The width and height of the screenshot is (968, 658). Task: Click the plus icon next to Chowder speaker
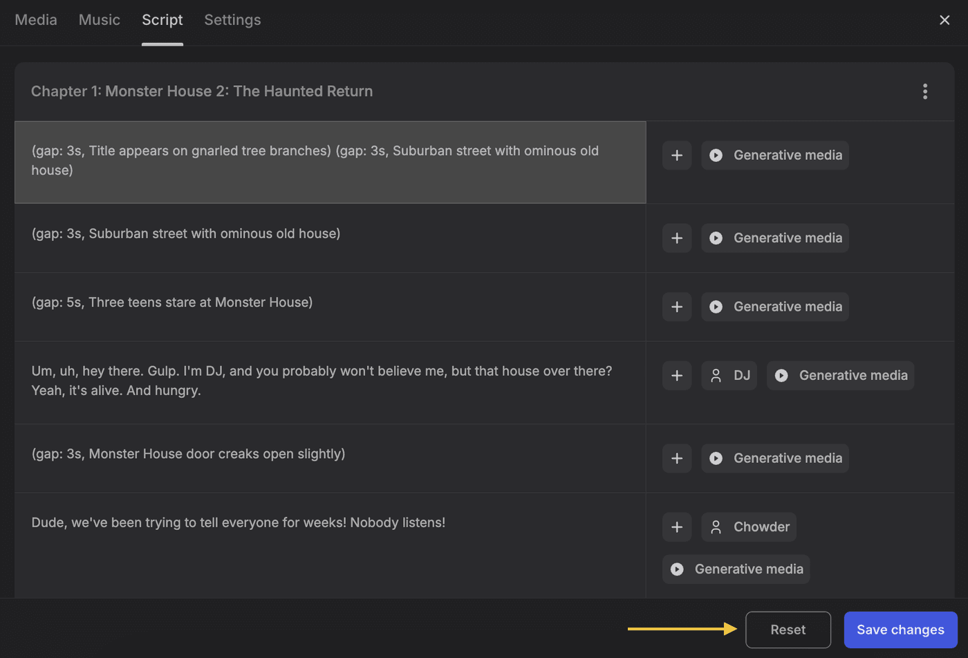point(677,527)
